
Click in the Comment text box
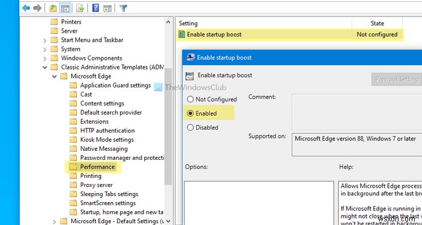point(357,112)
